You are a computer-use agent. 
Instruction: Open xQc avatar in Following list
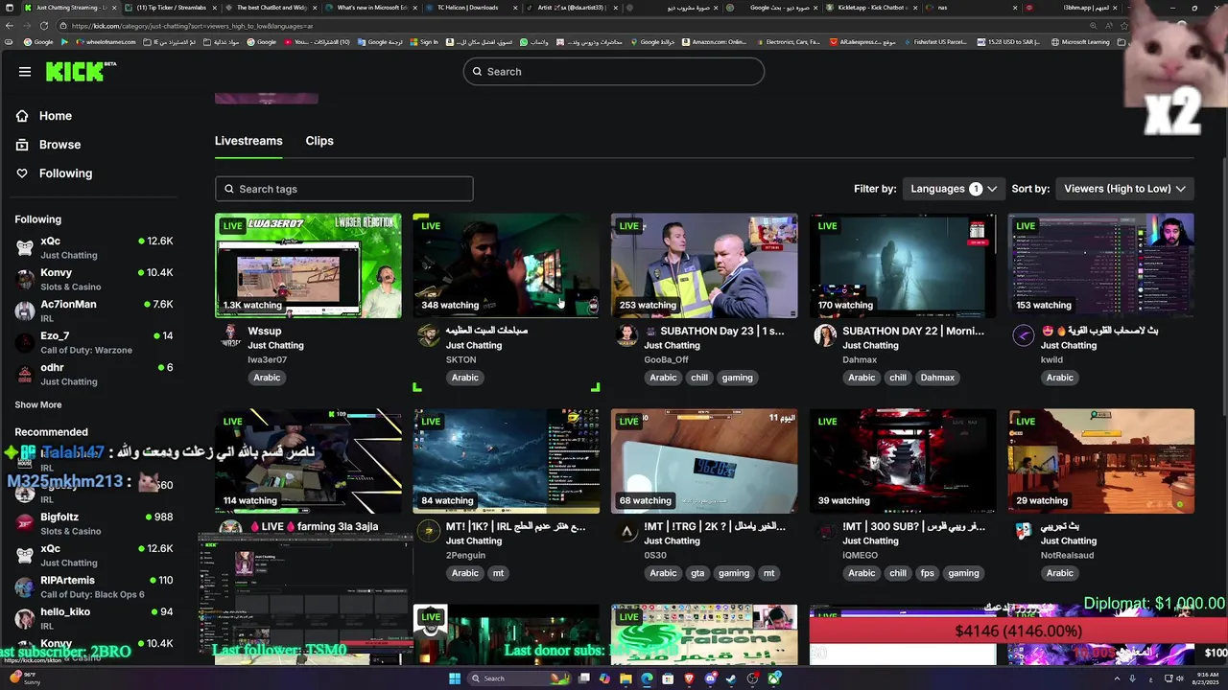coord(25,248)
